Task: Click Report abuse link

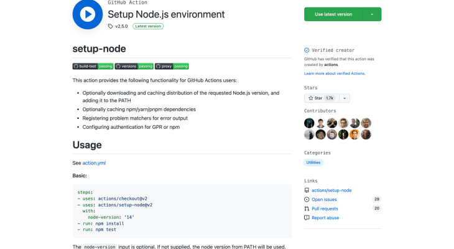Action: click(325, 218)
